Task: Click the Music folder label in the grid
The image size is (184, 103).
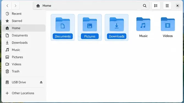Action: click(x=143, y=36)
